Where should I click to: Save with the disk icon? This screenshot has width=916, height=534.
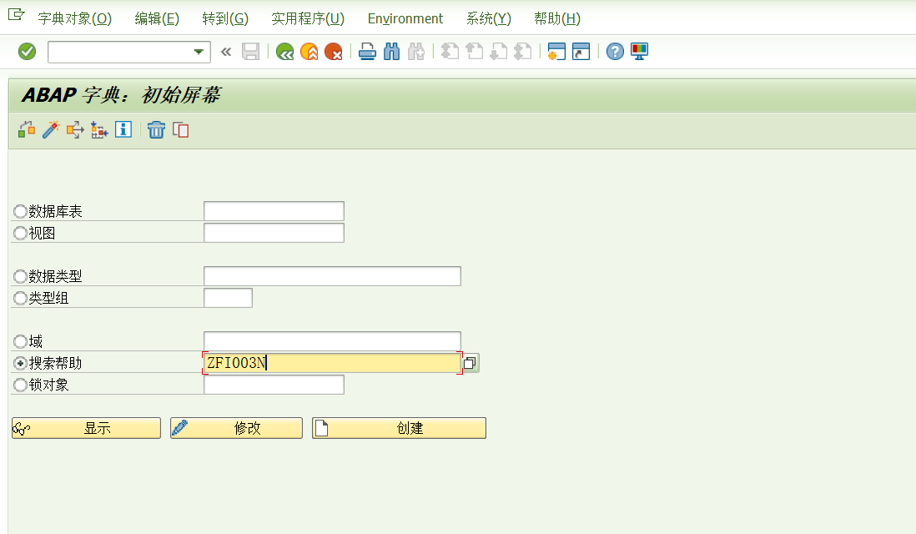point(250,51)
